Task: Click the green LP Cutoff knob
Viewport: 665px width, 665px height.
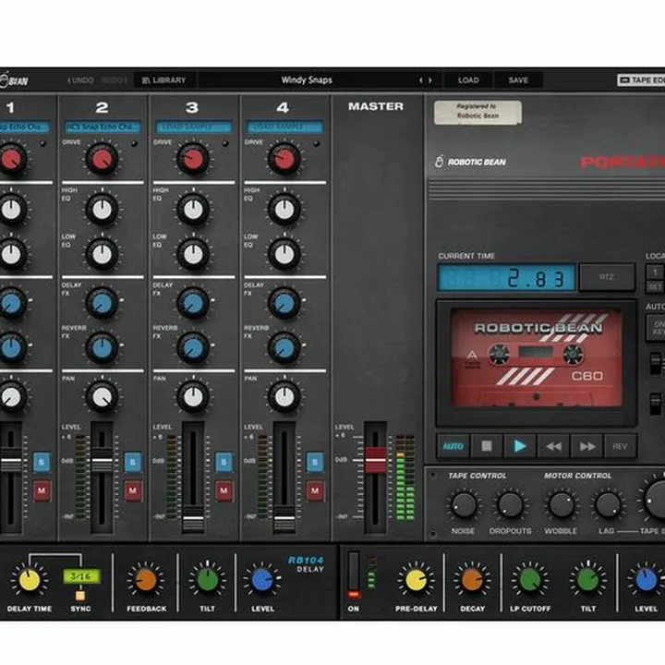Action: (x=529, y=580)
